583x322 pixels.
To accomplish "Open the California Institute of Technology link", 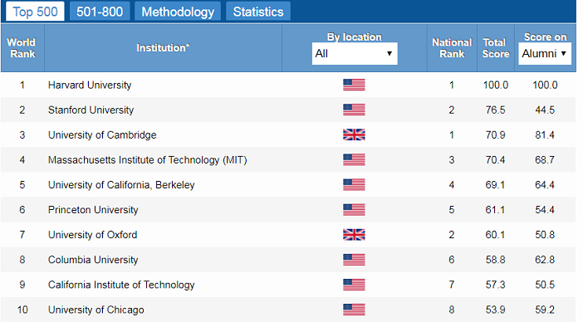I will point(121,285).
